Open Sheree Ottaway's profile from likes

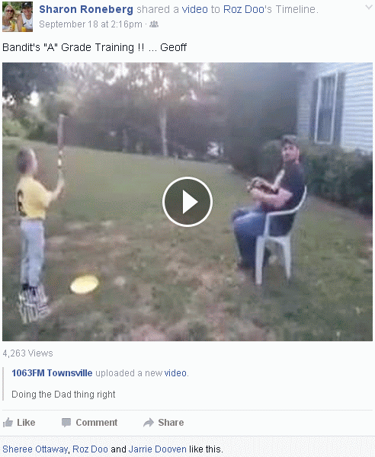pyautogui.click(x=35, y=449)
